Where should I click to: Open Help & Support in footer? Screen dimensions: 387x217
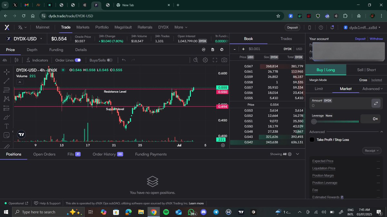(x=47, y=203)
